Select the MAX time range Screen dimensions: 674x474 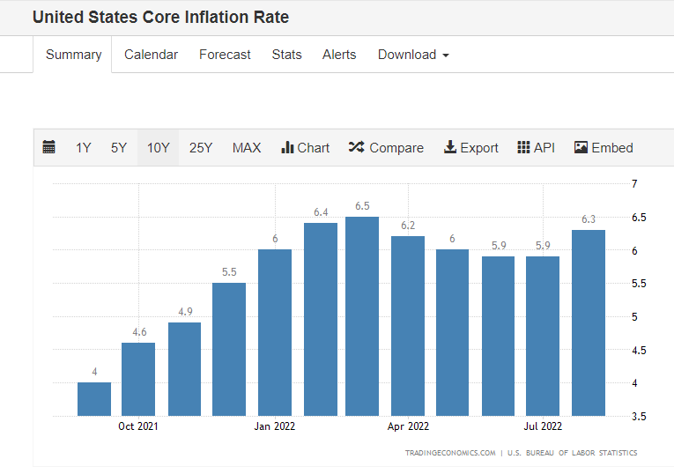247,148
